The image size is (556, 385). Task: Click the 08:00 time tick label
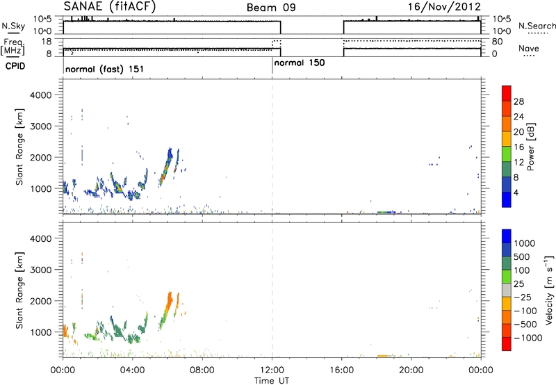point(202,370)
